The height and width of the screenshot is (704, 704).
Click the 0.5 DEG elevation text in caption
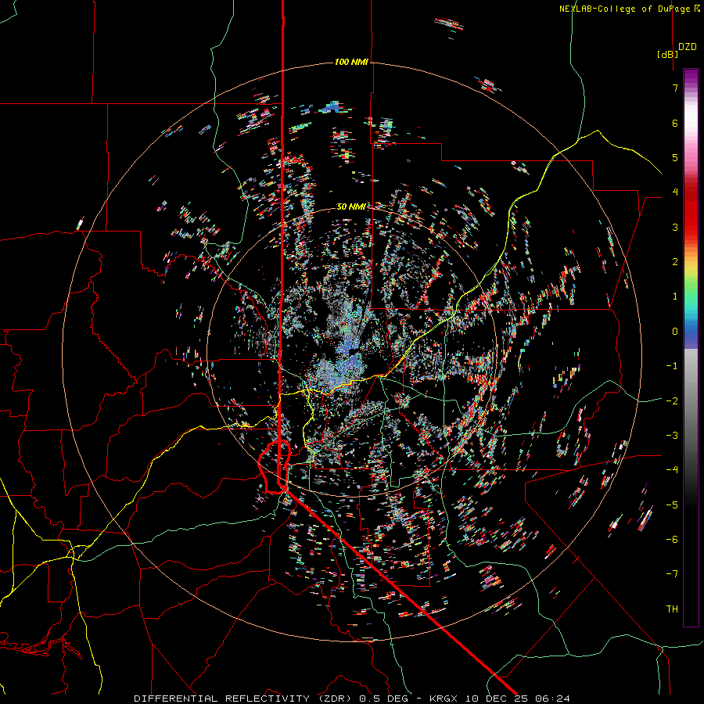(x=384, y=699)
